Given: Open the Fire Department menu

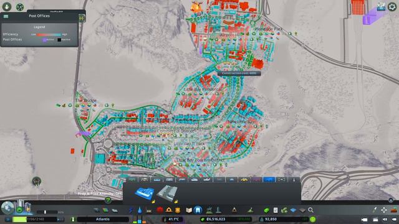Looking at the screenshot, I should click(x=169, y=210).
